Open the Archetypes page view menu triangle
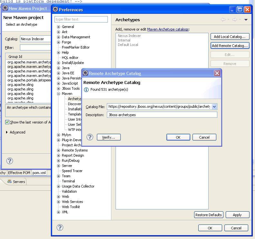 (246, 20)
